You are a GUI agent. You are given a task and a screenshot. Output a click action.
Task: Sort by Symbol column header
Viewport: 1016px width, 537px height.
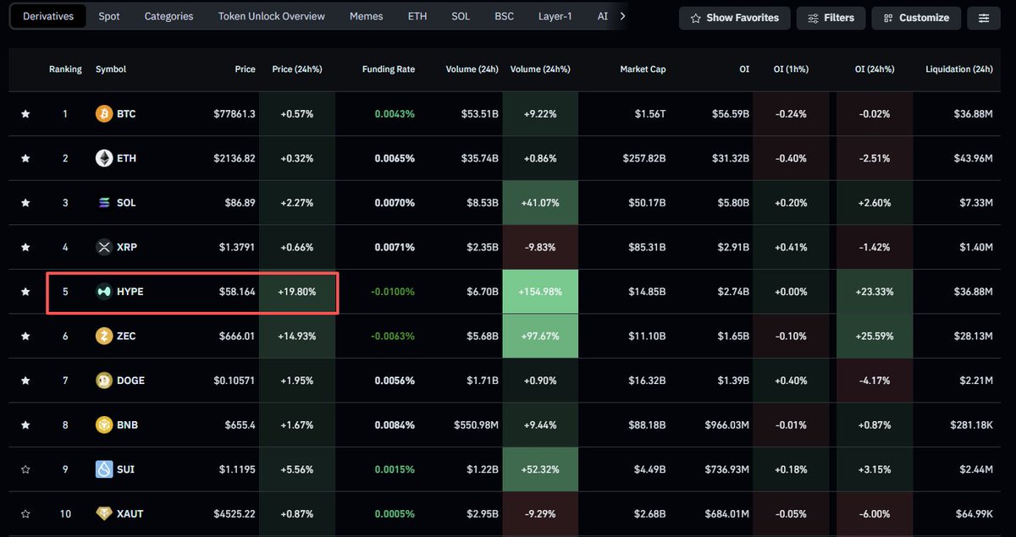[x=111, y=69]
